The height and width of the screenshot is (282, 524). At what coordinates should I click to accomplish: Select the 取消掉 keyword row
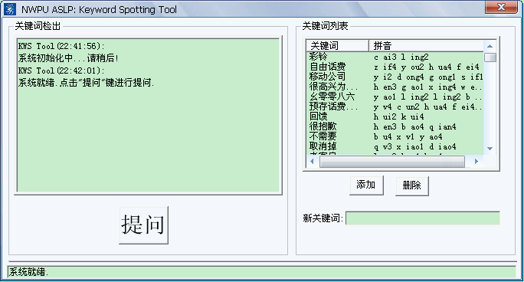tap(395, 146)
